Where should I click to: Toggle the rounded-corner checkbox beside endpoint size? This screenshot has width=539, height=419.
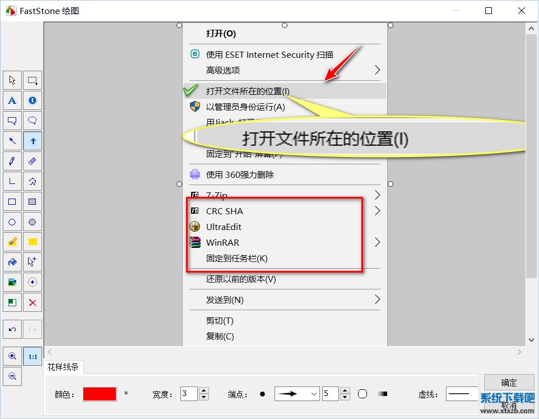[x=363, y=394]
